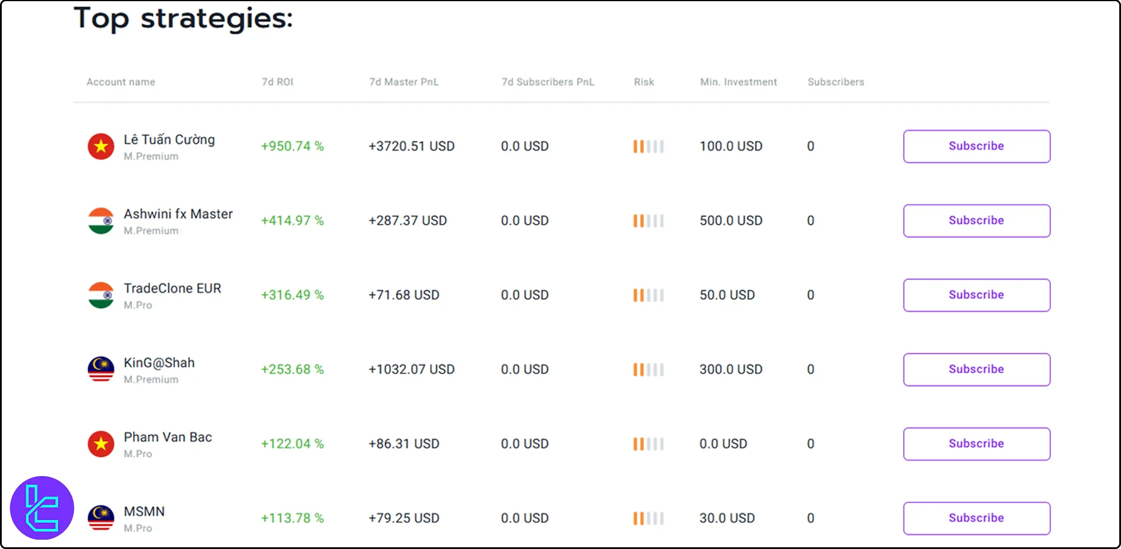
Task: Select M.Premium label under KinG@Shah
Action: tap(151, 380)
